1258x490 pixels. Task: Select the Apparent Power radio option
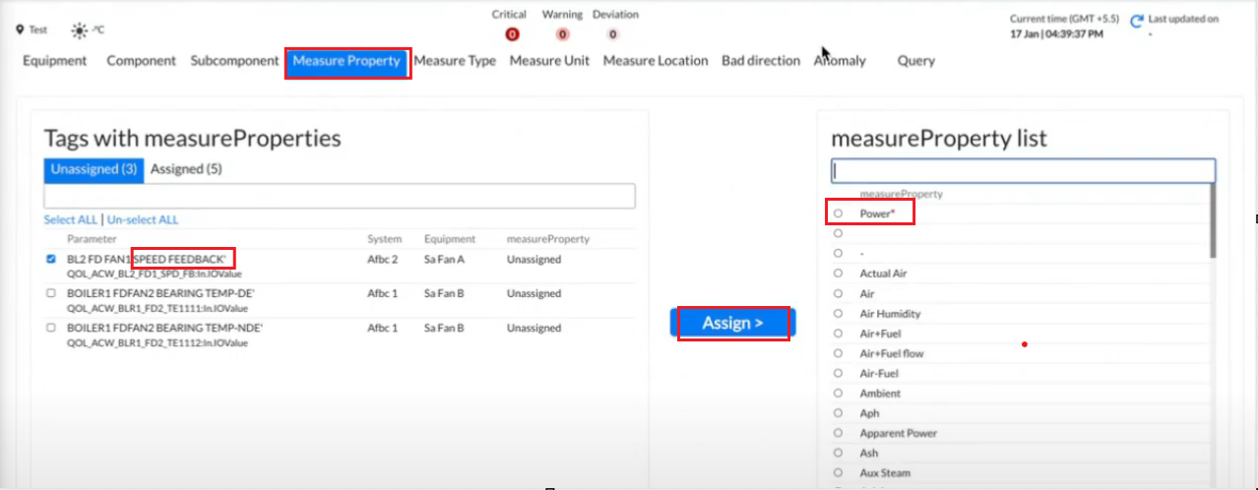838,433
